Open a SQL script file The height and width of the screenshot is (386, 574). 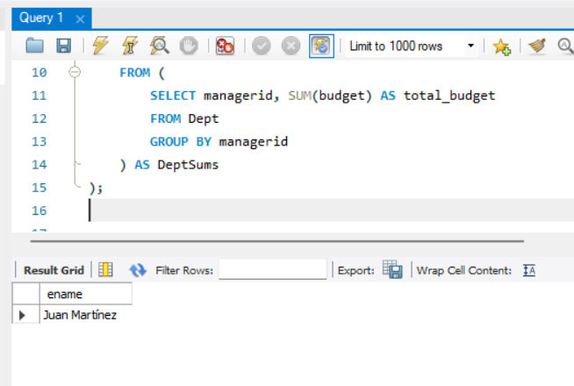(34, 46)
